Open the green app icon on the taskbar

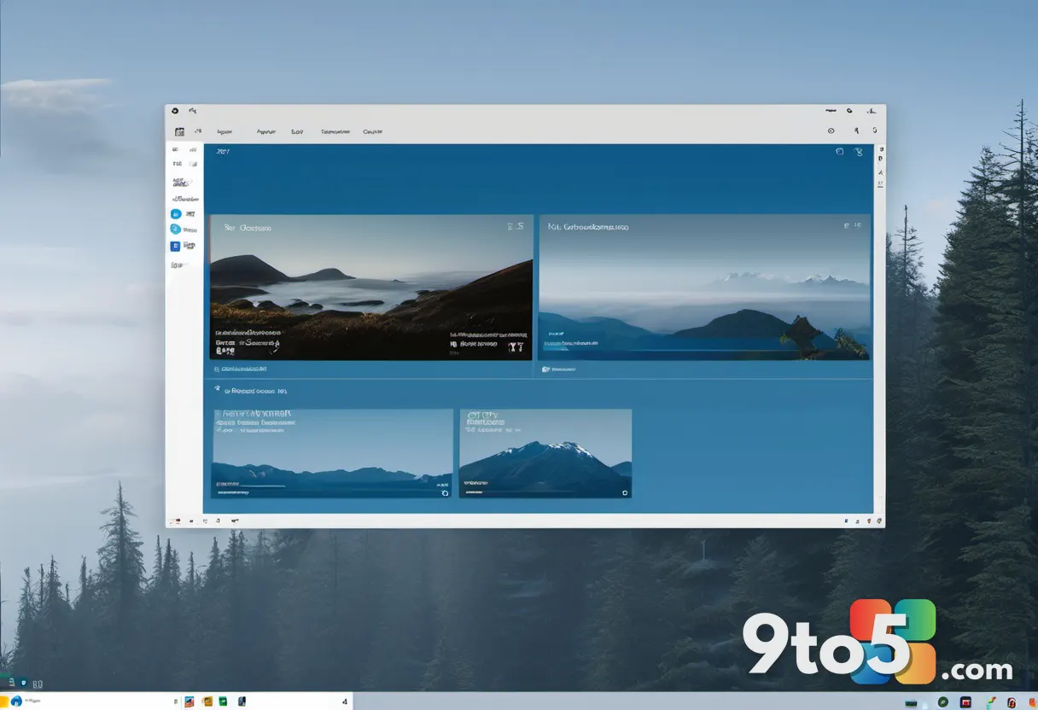tap(223, 701)
